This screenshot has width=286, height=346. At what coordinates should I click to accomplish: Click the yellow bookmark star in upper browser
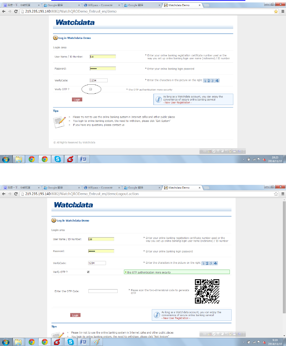pos(276,11)
